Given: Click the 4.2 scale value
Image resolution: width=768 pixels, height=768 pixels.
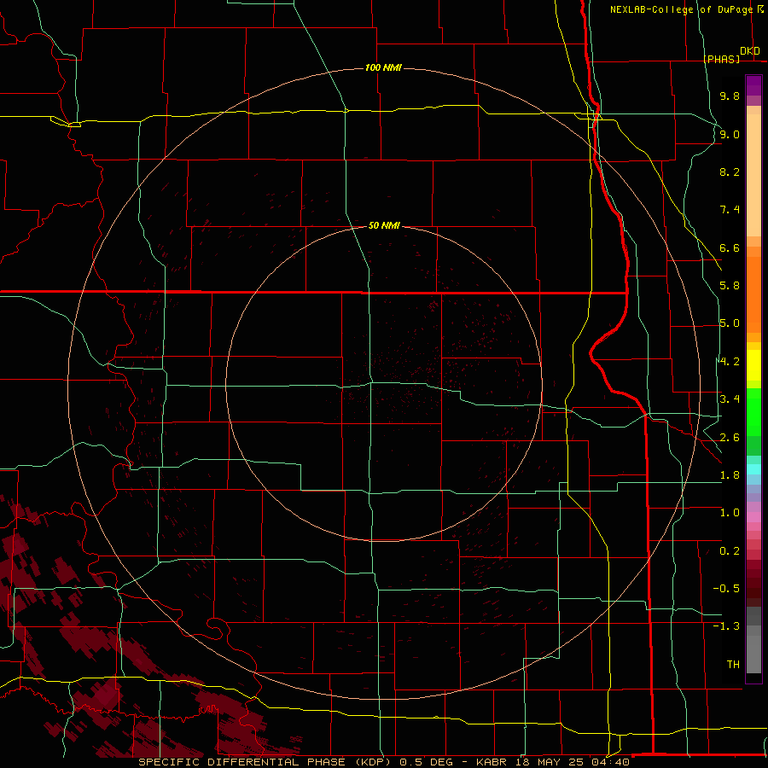Looking at the screenshot, I should click(x=730, y=362).
